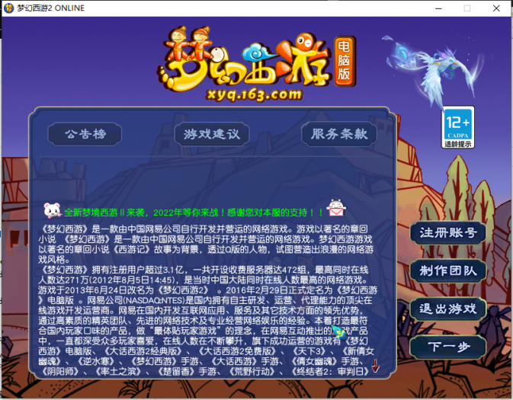
Task: Click the line mentioning 2013年6月24日改名
Action: 207,290
